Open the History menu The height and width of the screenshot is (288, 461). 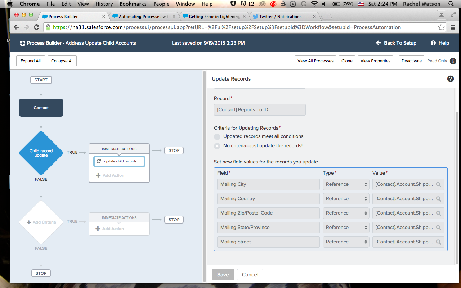pyautogui.click(x=104, y=4)
